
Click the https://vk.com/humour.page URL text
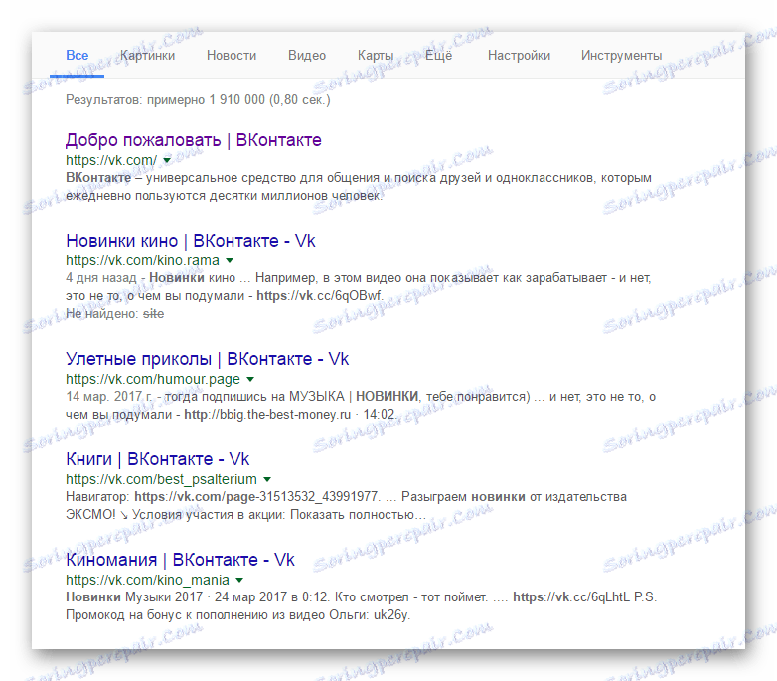click(153, 379)
